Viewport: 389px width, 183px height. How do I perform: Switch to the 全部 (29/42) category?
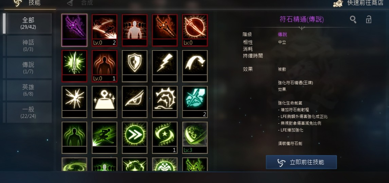click(28, 23)
